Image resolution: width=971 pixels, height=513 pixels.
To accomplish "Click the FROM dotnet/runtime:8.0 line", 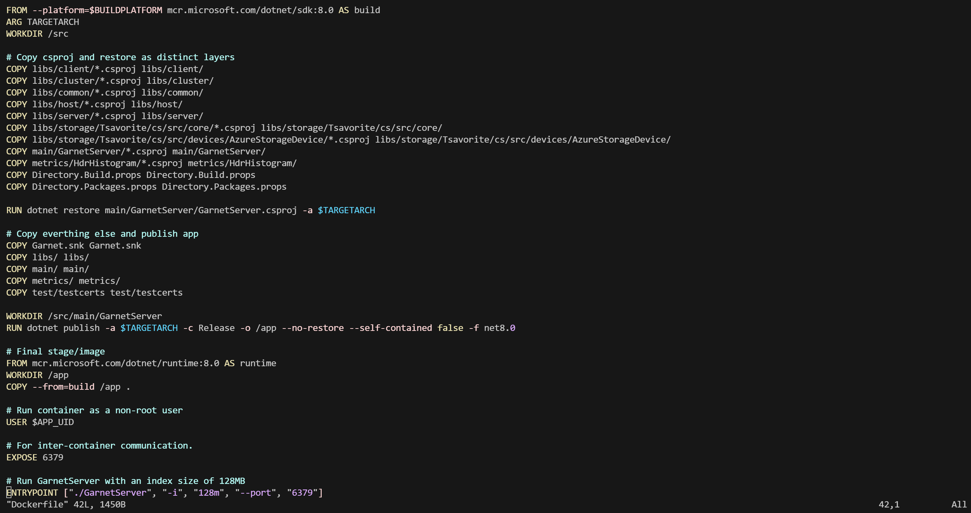I will 141,363.
